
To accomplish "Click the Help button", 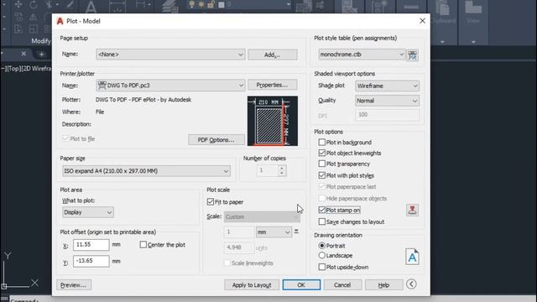I will click(383, 285).
